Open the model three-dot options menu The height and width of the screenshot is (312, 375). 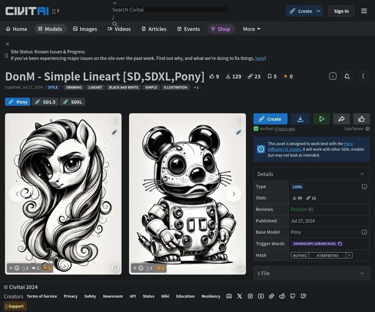(363, 76)
